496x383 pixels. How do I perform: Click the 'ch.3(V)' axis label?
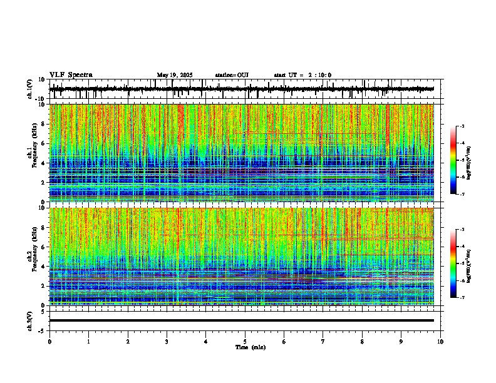30,321
